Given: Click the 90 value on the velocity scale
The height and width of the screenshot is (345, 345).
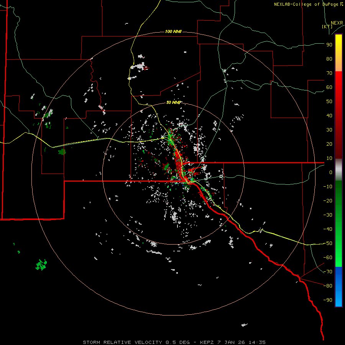Looking at the screenshot, I should [x=329, y=45].
